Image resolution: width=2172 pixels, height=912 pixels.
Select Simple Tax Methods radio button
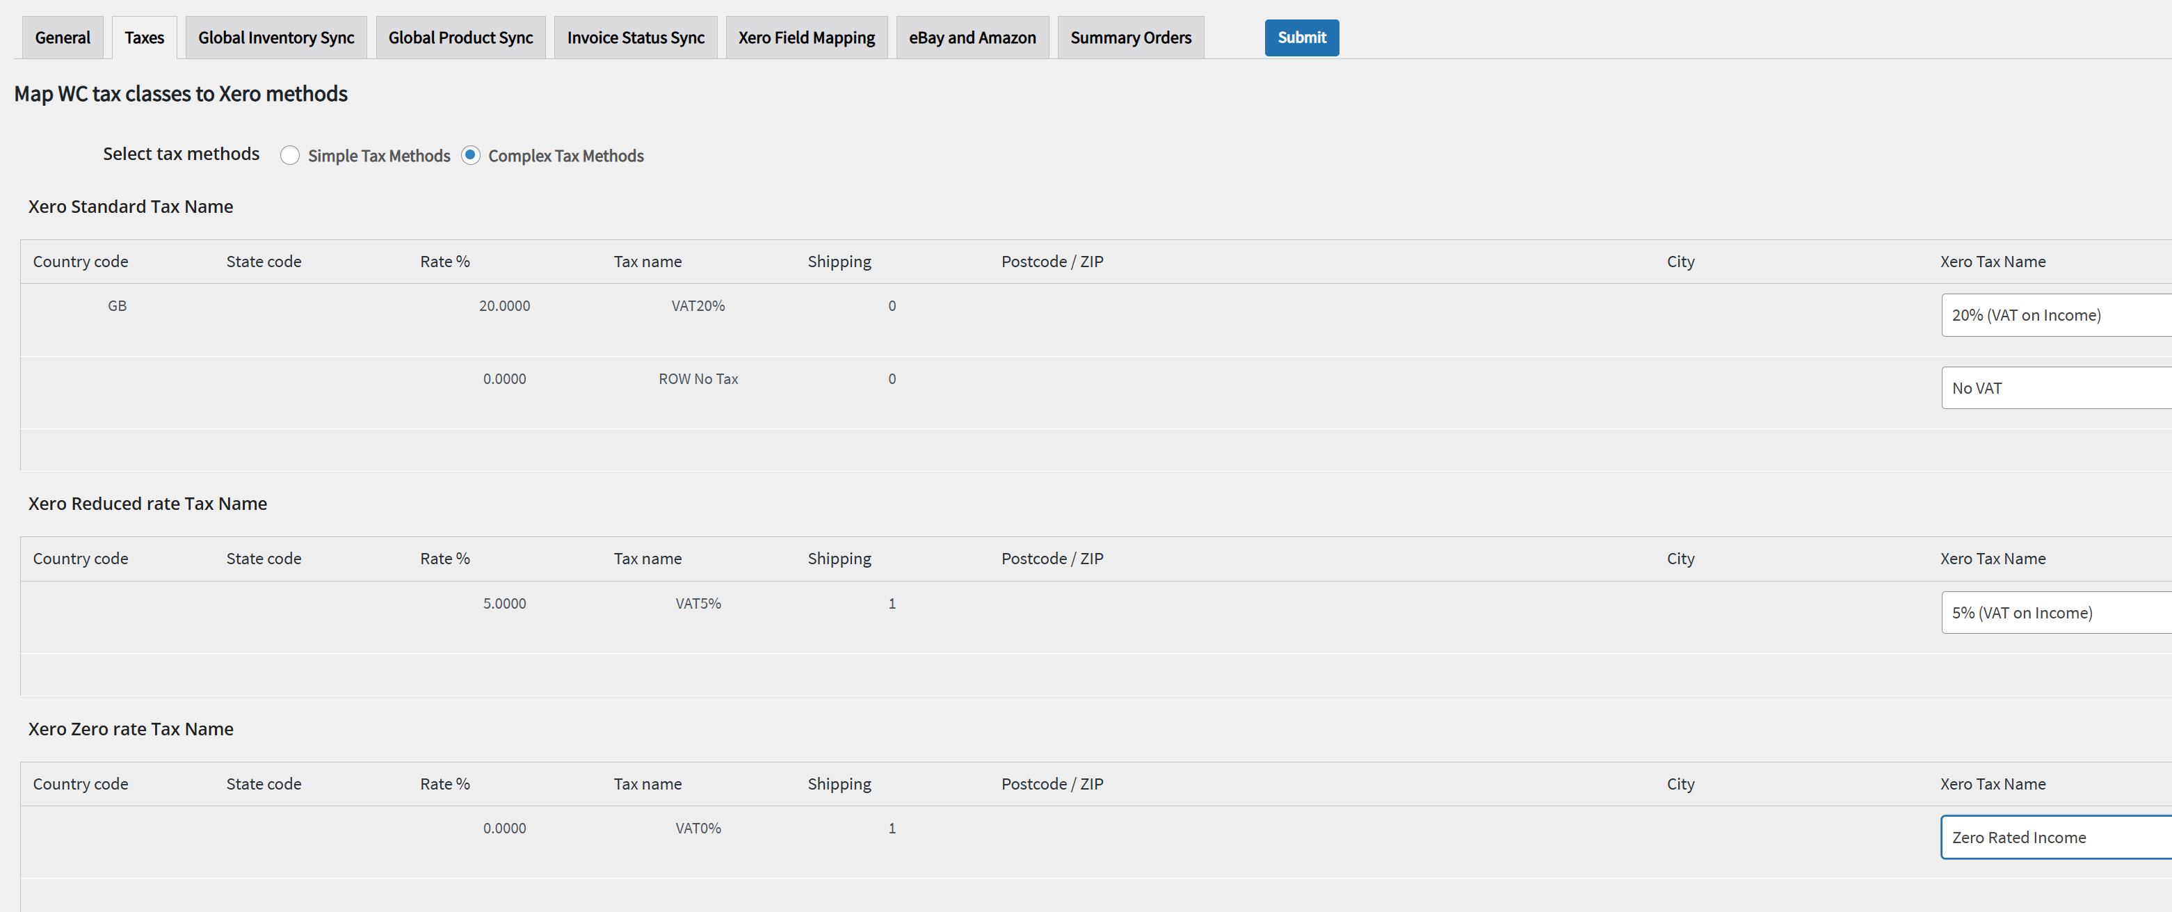pyautogui.click(x=290, y=156)
